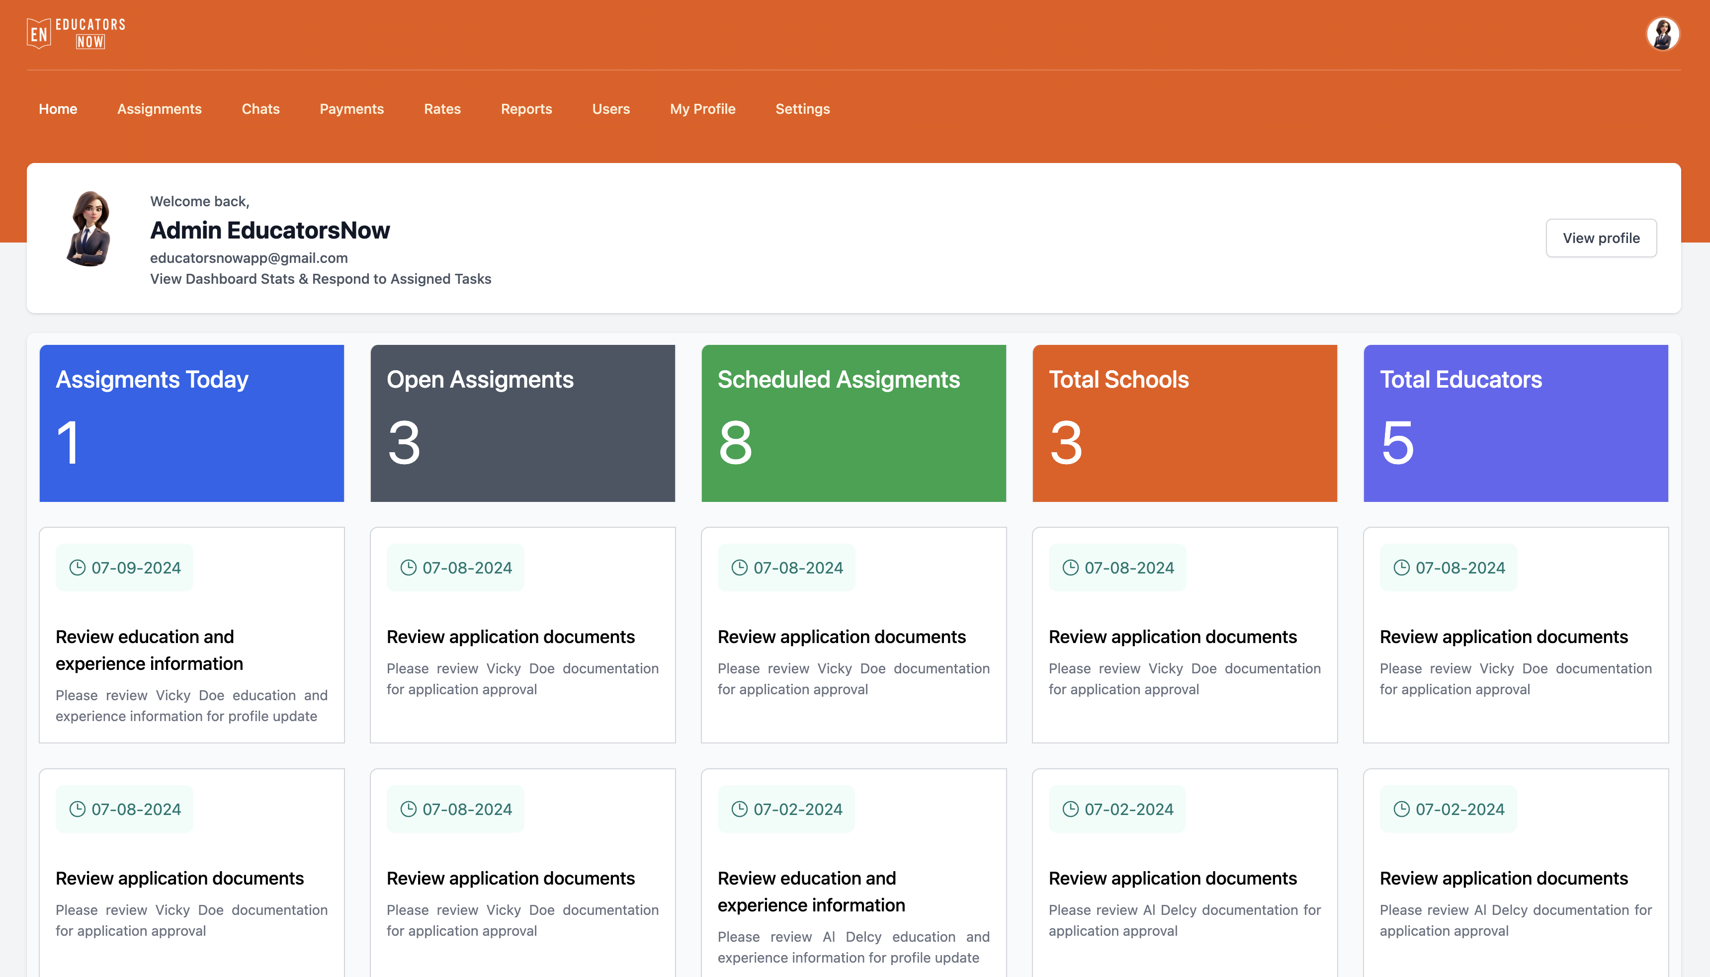Click the Total Educators purple card
Screen dimensions: 1710x977
point(1515,423)
